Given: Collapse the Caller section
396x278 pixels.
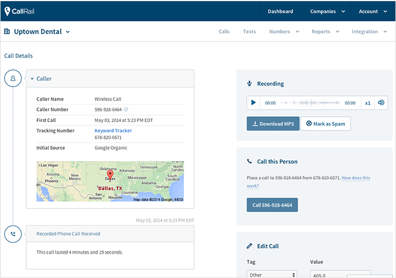Looking at the screenshot, I should tap(32, 79).
